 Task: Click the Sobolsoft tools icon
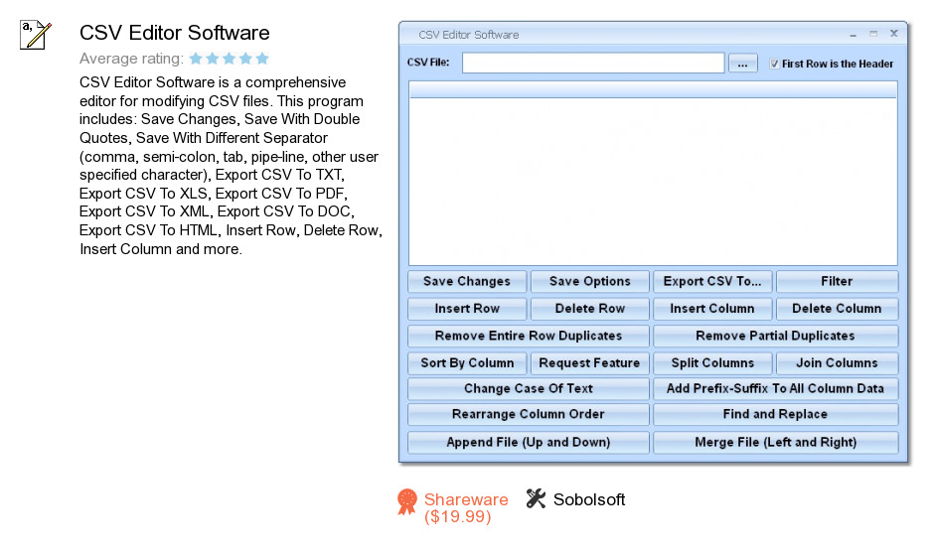coord(537,498)
